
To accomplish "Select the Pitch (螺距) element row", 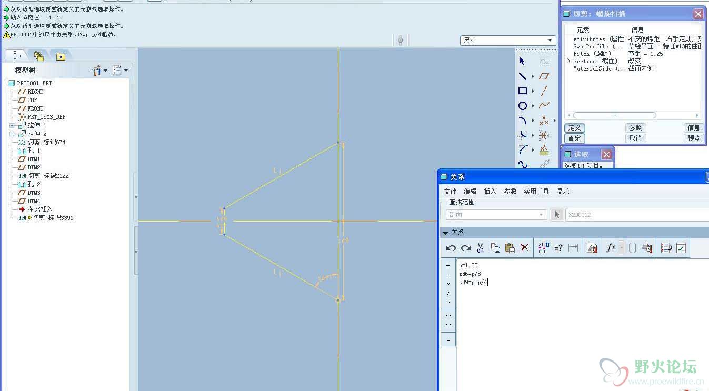I will click(634, 54).
